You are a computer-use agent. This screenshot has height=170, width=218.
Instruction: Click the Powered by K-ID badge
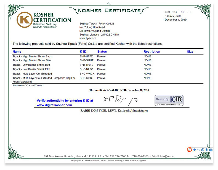click(x=169, y=100)
